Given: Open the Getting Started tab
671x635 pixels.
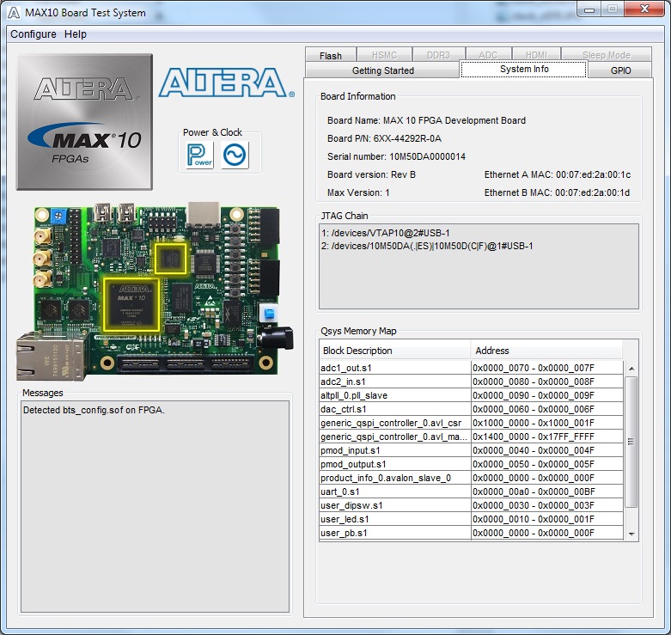Looking at the screenshot, I should [382, 70].
